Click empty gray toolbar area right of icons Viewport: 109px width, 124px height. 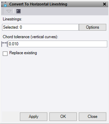point(64,11)
